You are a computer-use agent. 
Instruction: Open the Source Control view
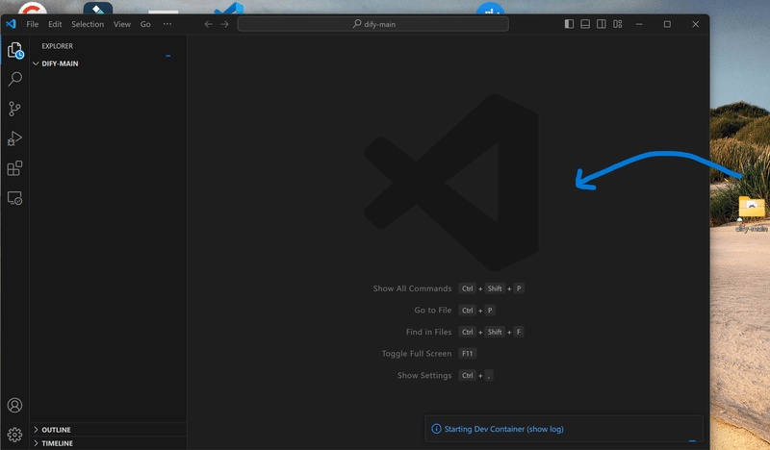14,109
